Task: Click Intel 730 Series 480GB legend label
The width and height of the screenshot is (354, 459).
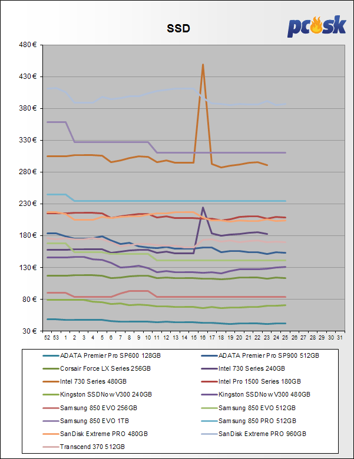Action: pyautogui.click(x=93, y=381)
